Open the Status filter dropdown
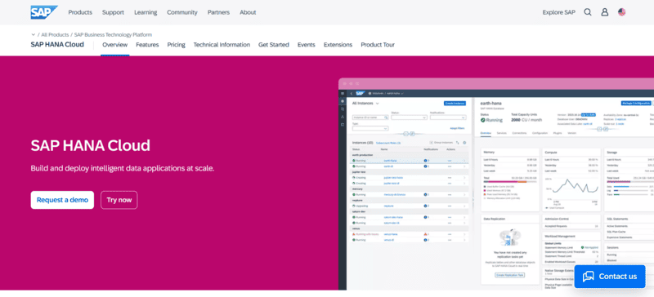654x297 pixels. 410,117
